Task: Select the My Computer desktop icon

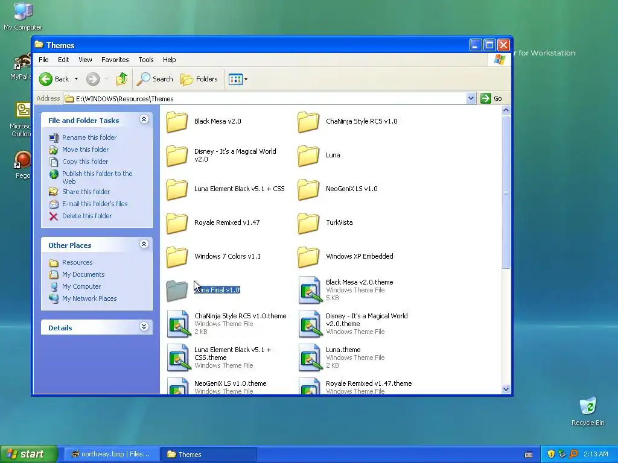Action: tap(23, 16)
